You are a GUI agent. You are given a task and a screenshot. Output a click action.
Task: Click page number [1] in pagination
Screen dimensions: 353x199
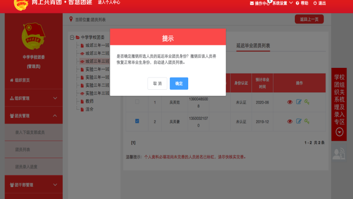[x=133, y=143]
